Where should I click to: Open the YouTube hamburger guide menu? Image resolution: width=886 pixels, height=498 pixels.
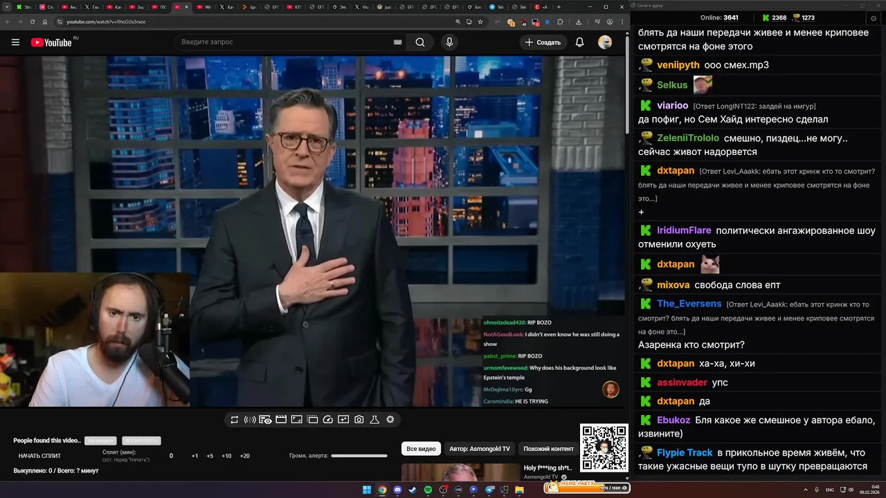tap(15, 42)
